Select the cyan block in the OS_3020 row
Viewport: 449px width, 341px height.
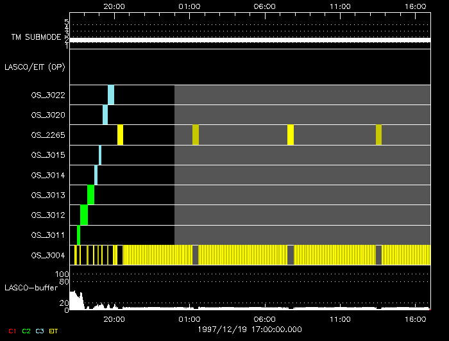point(105,115)
